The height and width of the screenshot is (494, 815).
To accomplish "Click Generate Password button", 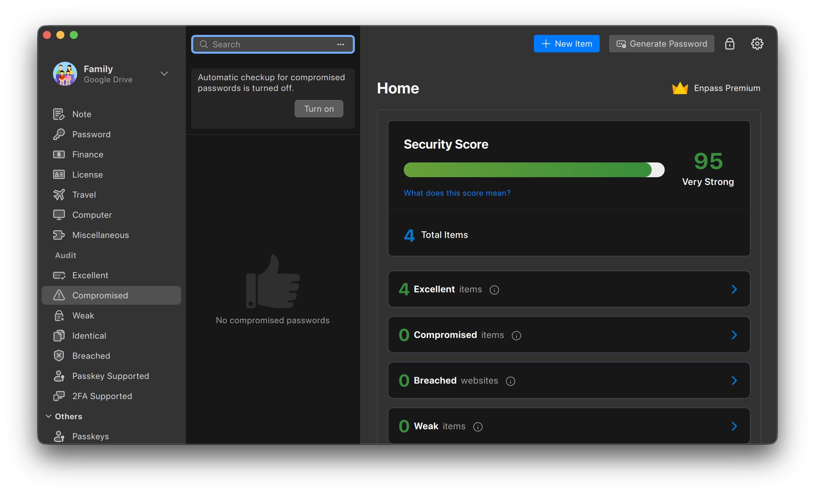I will pos(661,44).
